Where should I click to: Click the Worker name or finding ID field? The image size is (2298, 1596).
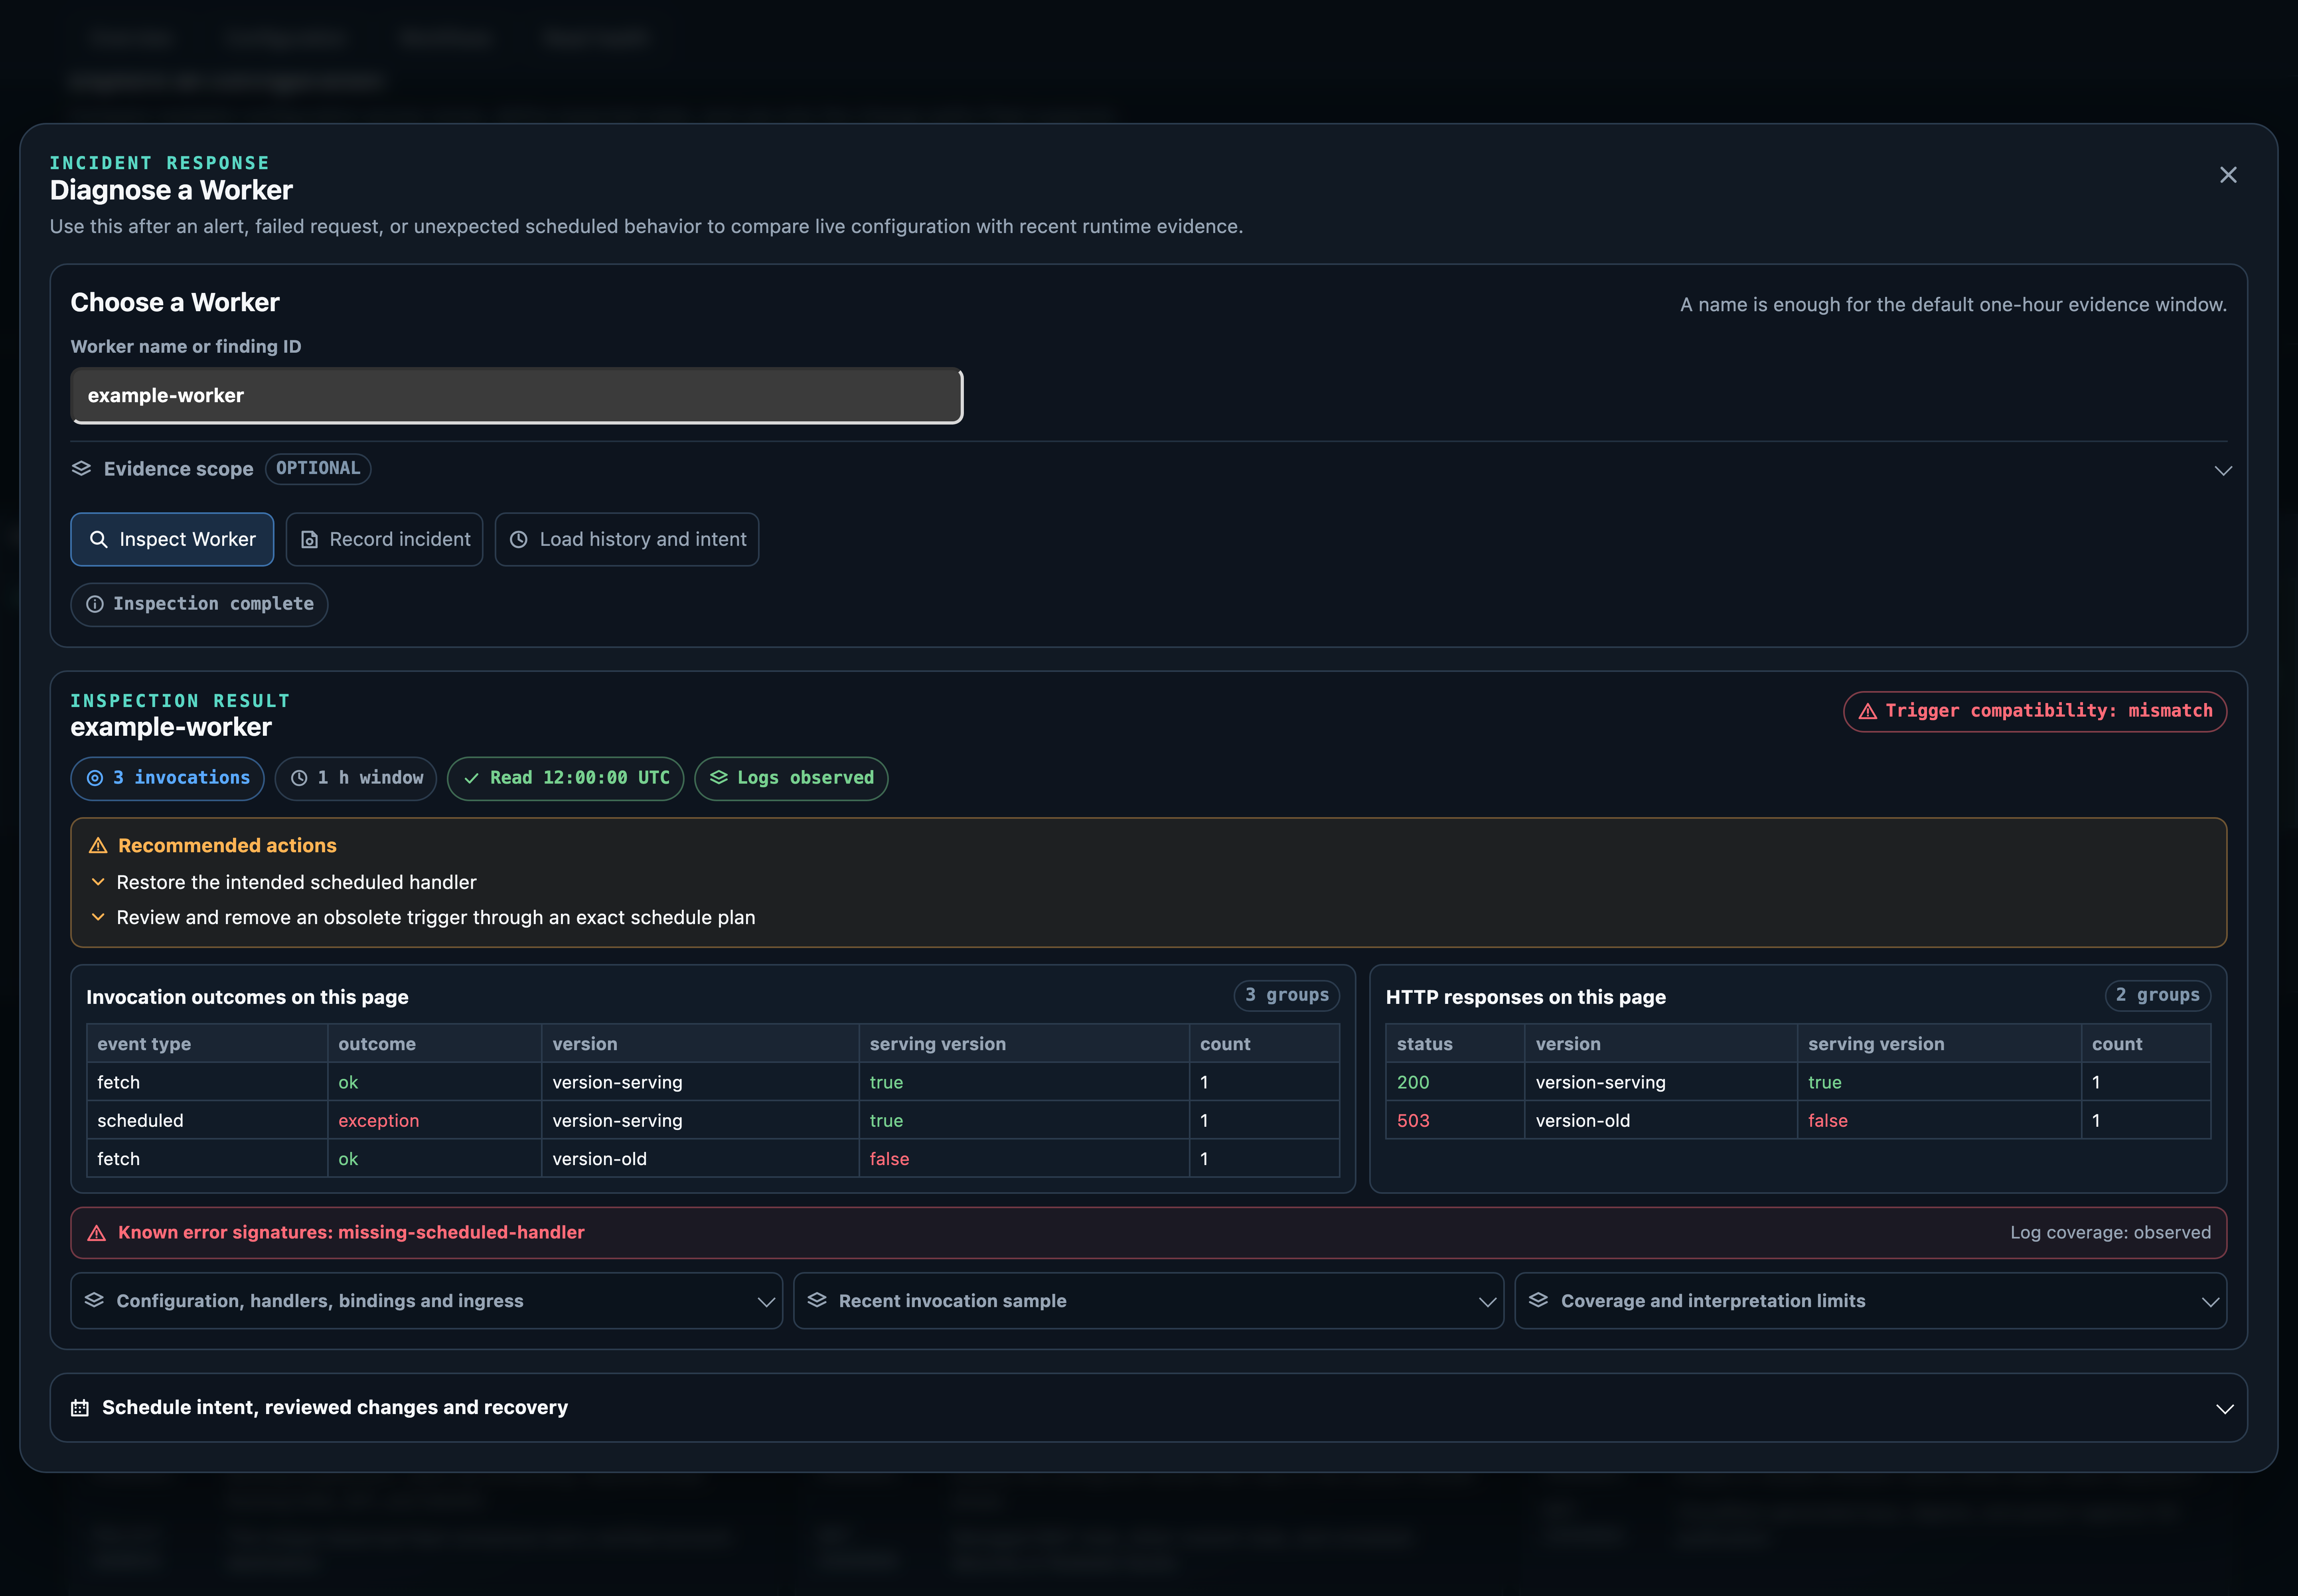coord(517,396)
